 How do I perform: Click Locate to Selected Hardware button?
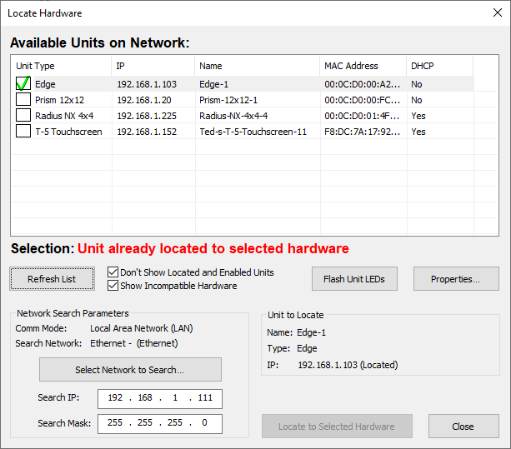tap(337, 427)
